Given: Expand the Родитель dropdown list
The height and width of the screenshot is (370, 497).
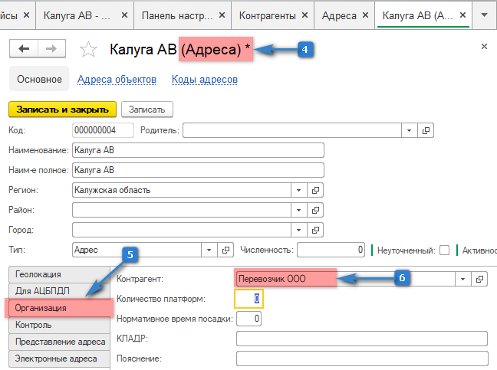Looking at the screenshot, I should [410, 130].
